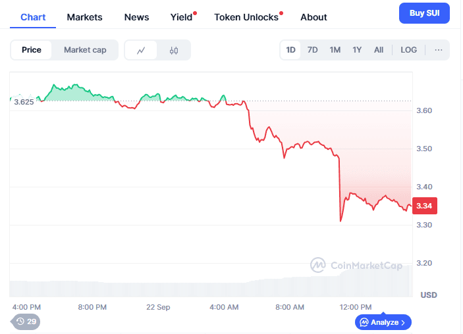This screenshot has width=463, height=334.
Task: Click the Analyze button icon
Action: 364,322
